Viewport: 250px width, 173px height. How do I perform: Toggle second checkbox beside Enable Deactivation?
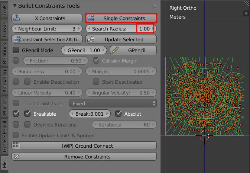point(27,82)
